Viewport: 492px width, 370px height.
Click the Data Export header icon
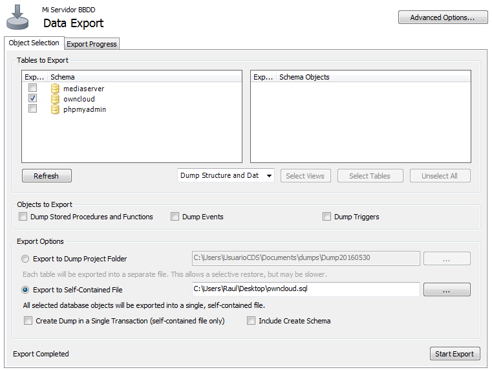[17, 17]
